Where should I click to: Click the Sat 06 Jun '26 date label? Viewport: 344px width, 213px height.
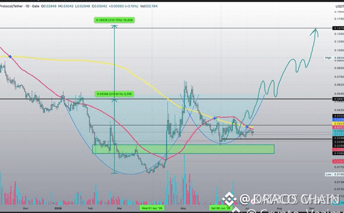point(221,208)
